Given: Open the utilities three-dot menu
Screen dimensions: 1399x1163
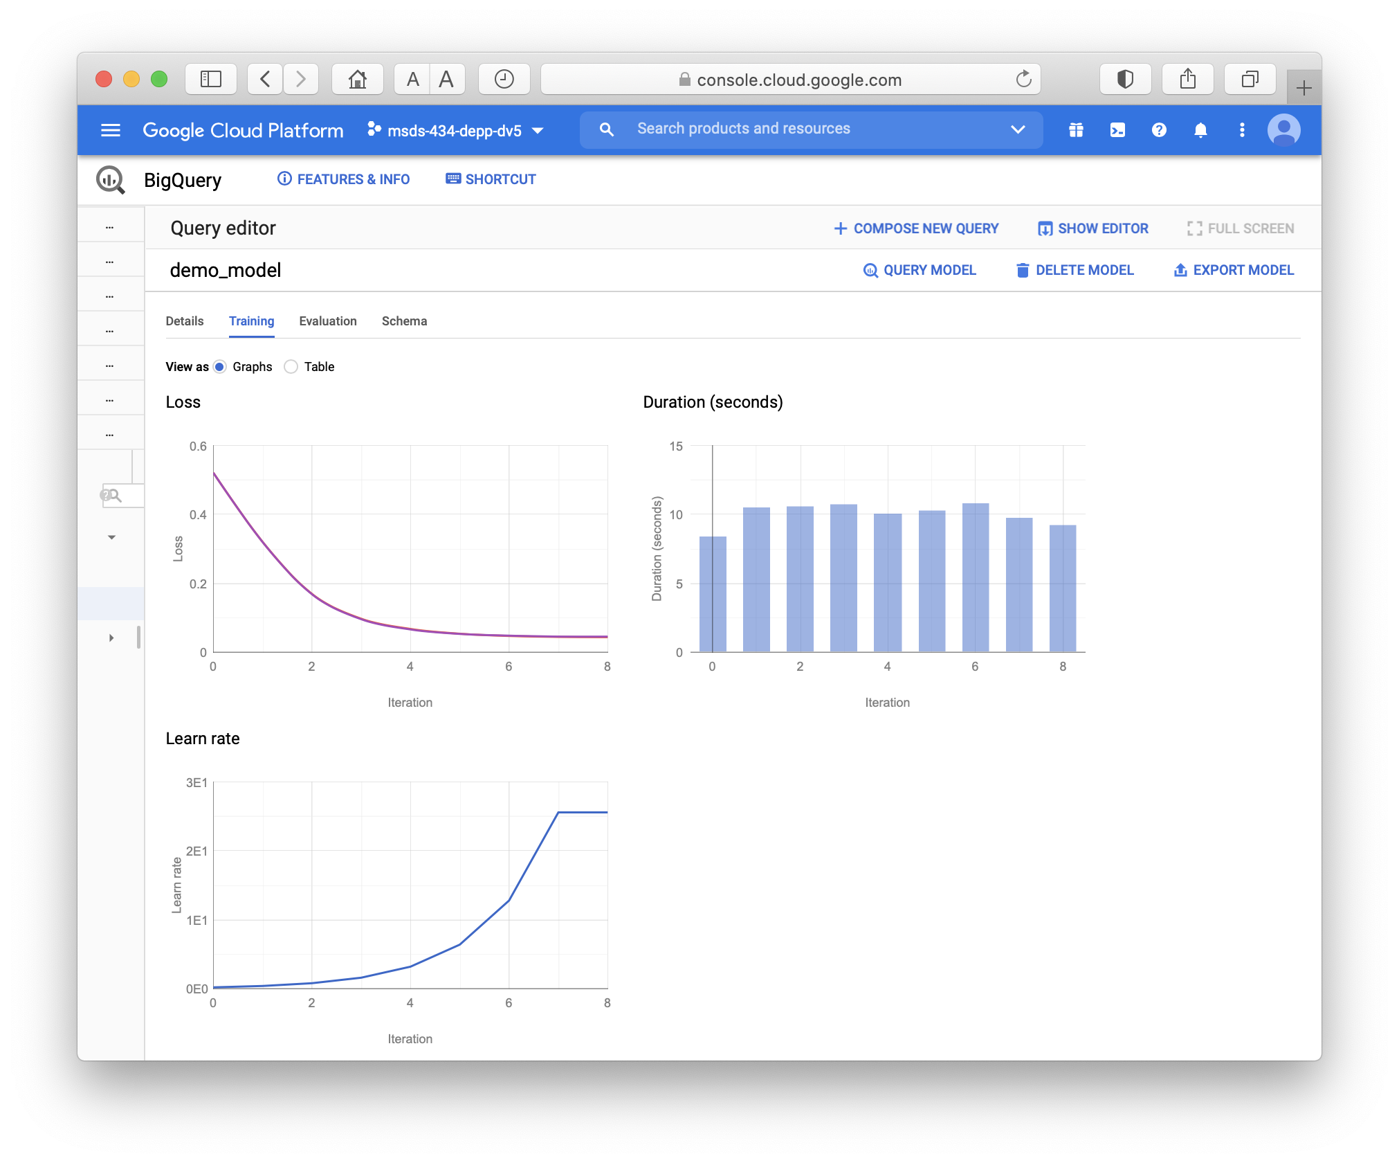Looking at the screenshot, I should [x=1242, y=129].
